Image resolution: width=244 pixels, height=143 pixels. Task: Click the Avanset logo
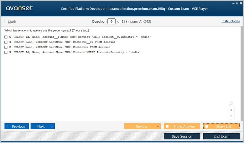click(19, 8)
